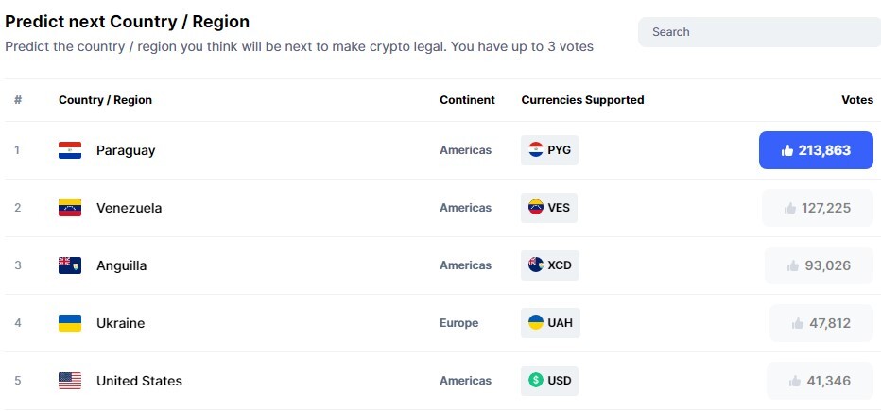Vote for Venezuela with thumbs-up button
The height and width of the screenshot is (411, 881).
coord(818,208)
